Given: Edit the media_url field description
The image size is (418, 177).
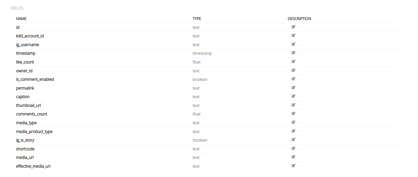Looking at the screenshot, I should [x=293, y=157].
